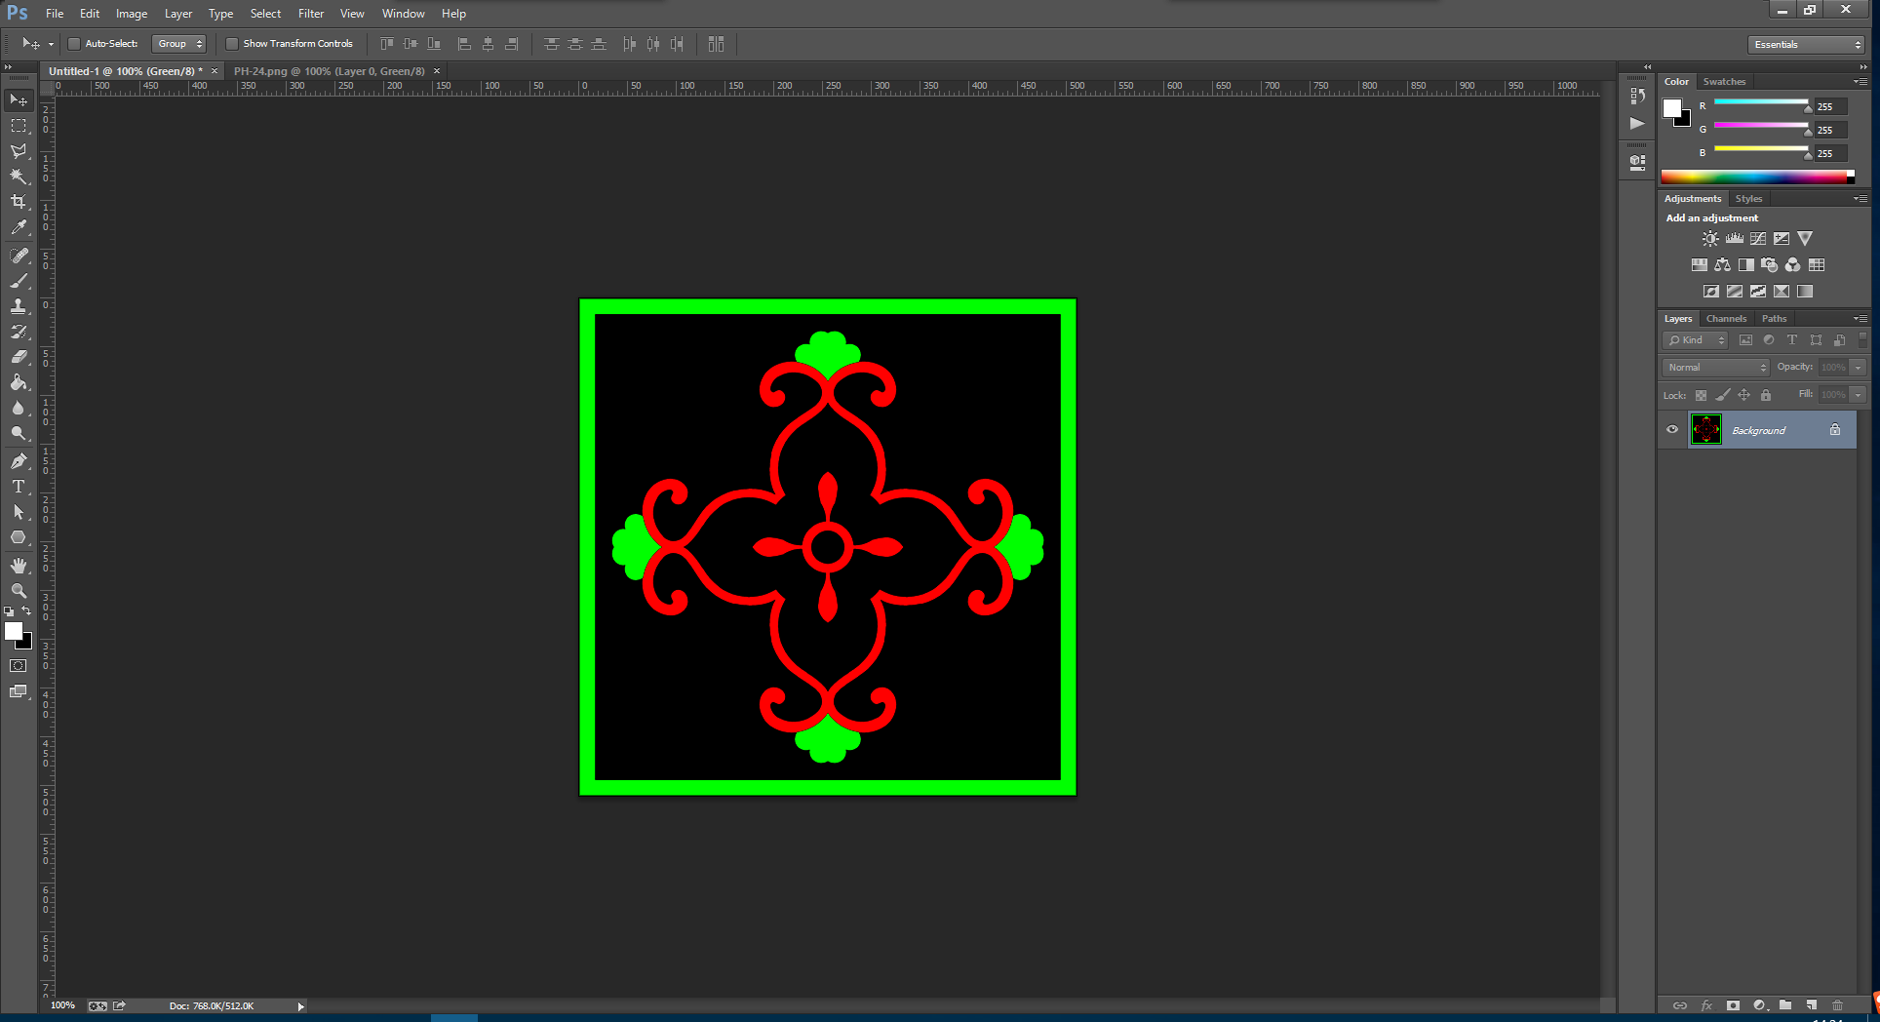Switch to the PH-24.png document tab
Screen dimensions: 1880x1022
(329, 71)
